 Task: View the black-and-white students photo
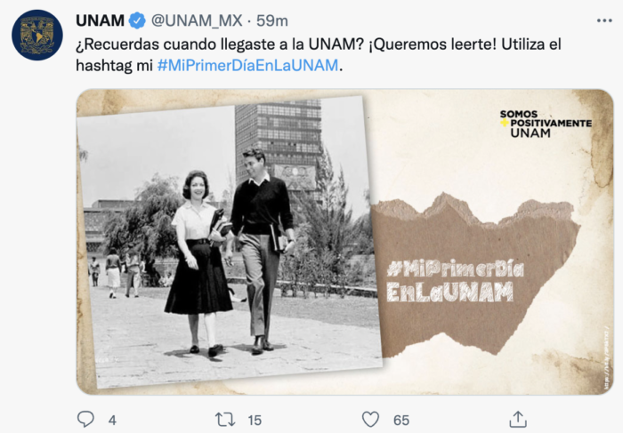pos(229,242)
